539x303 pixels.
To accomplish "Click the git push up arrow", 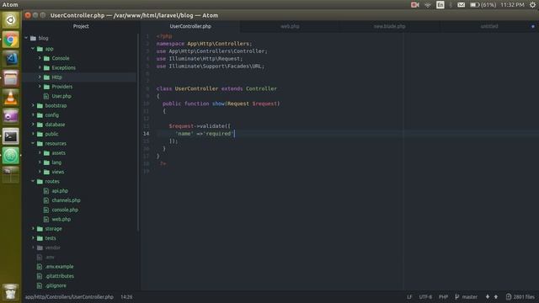I will pyautogui.click(x=496, y=296).
